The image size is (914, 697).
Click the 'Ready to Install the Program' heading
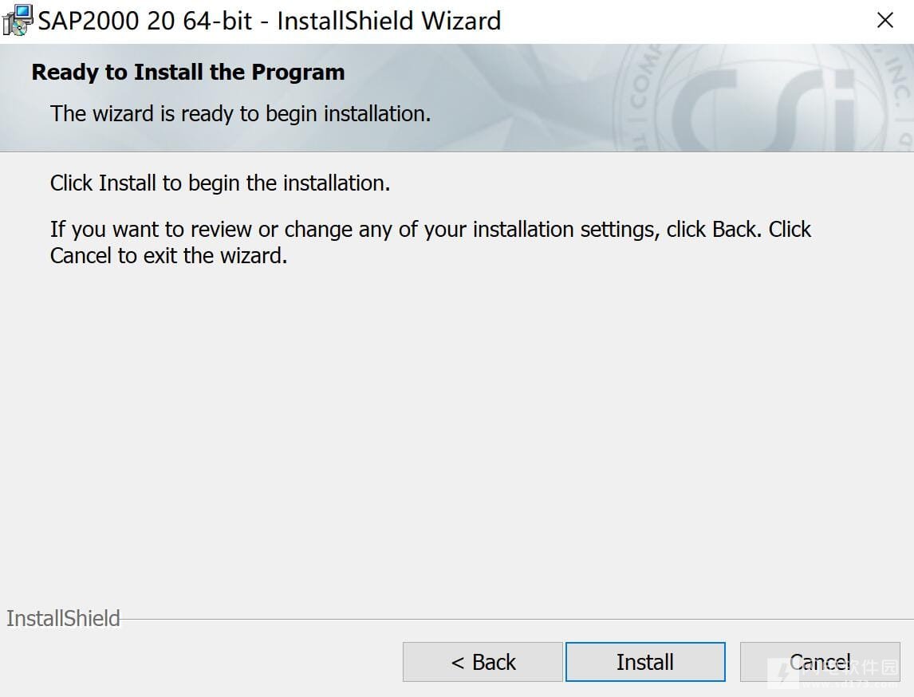(187, 73)
